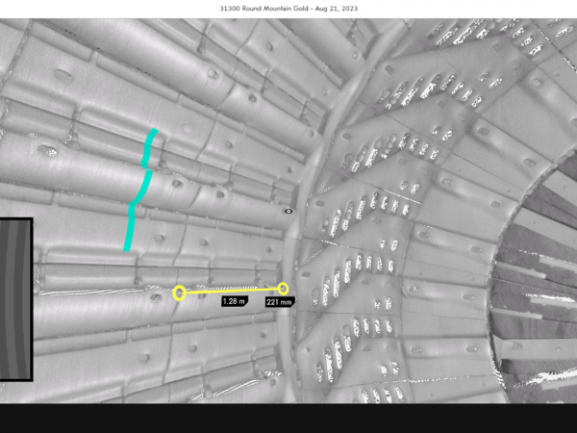Click the liner bolt hole left of cyan line
The image size is (577, 433).
pyautogui.click(x=45, y=150)
